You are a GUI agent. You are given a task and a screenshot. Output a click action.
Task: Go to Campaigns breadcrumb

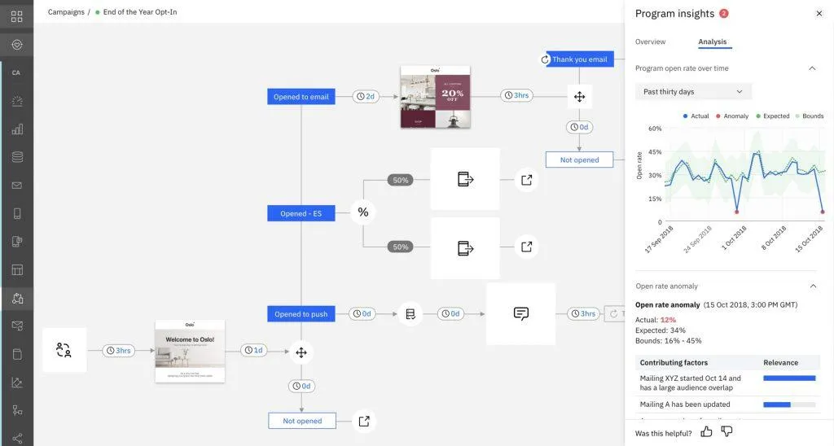pos(66,11)
